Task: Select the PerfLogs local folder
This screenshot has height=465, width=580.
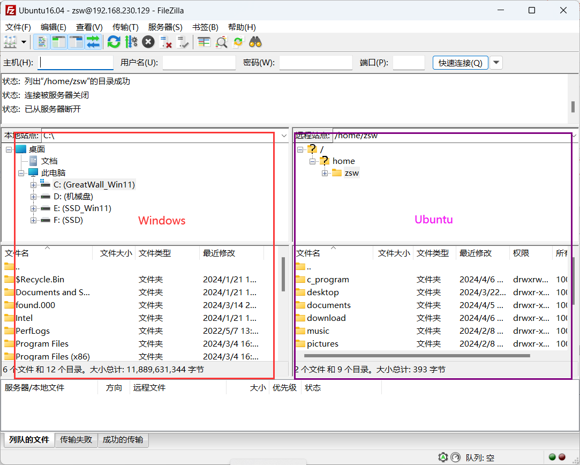Action: [x=33, y=331]
